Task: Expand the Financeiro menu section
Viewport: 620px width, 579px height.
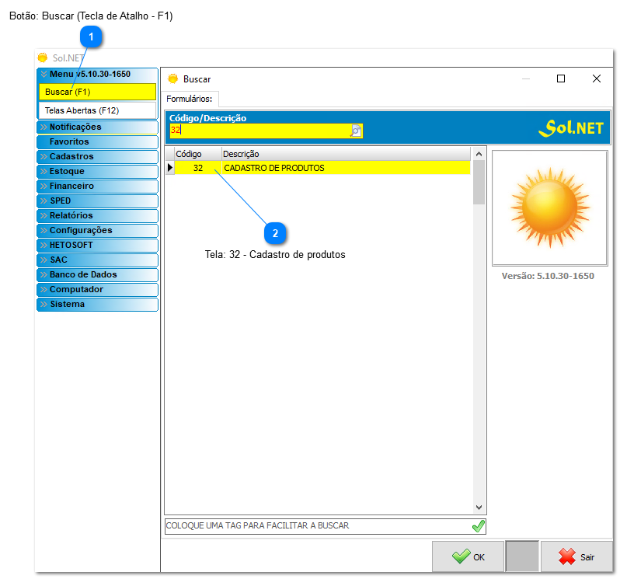Action: pos(97,186)
